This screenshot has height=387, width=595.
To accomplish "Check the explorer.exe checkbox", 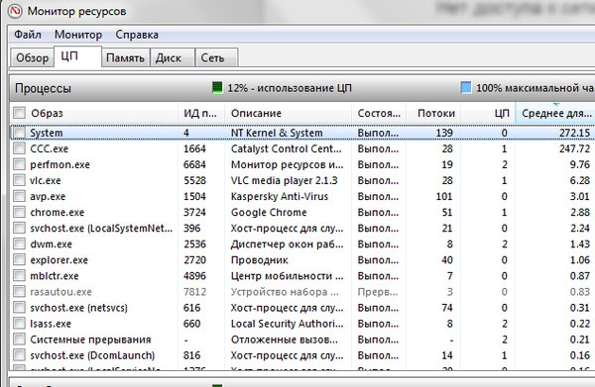I will pos(19,259).
